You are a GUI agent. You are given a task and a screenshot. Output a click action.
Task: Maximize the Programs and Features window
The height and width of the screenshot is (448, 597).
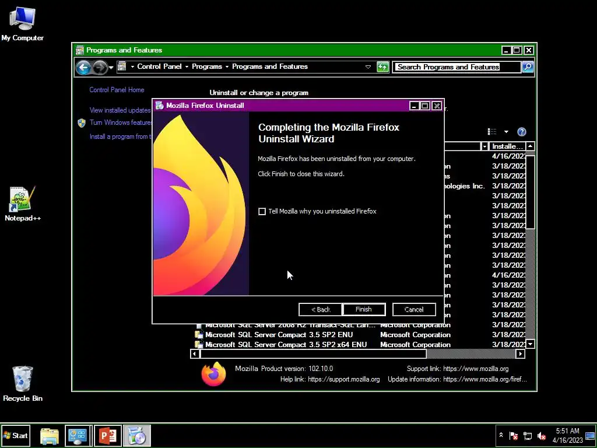pyautogui.click(x=517, y=50)
